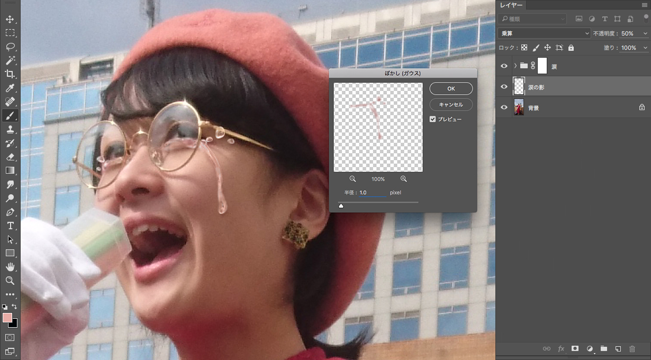The width and height of the screenshot is (651, 360).
Task: Open the 乗算 blend mode dropdown
Action: click(x=544, y=33)
